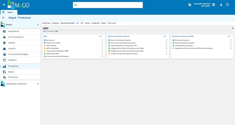Screen dimensions: 235x125
Task: Favorite MRP Avanzato with its star
Action: tap(102, 46)
